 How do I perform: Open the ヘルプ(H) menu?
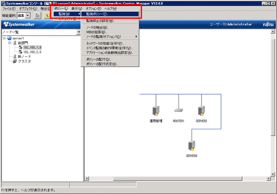tap(110, 9)
